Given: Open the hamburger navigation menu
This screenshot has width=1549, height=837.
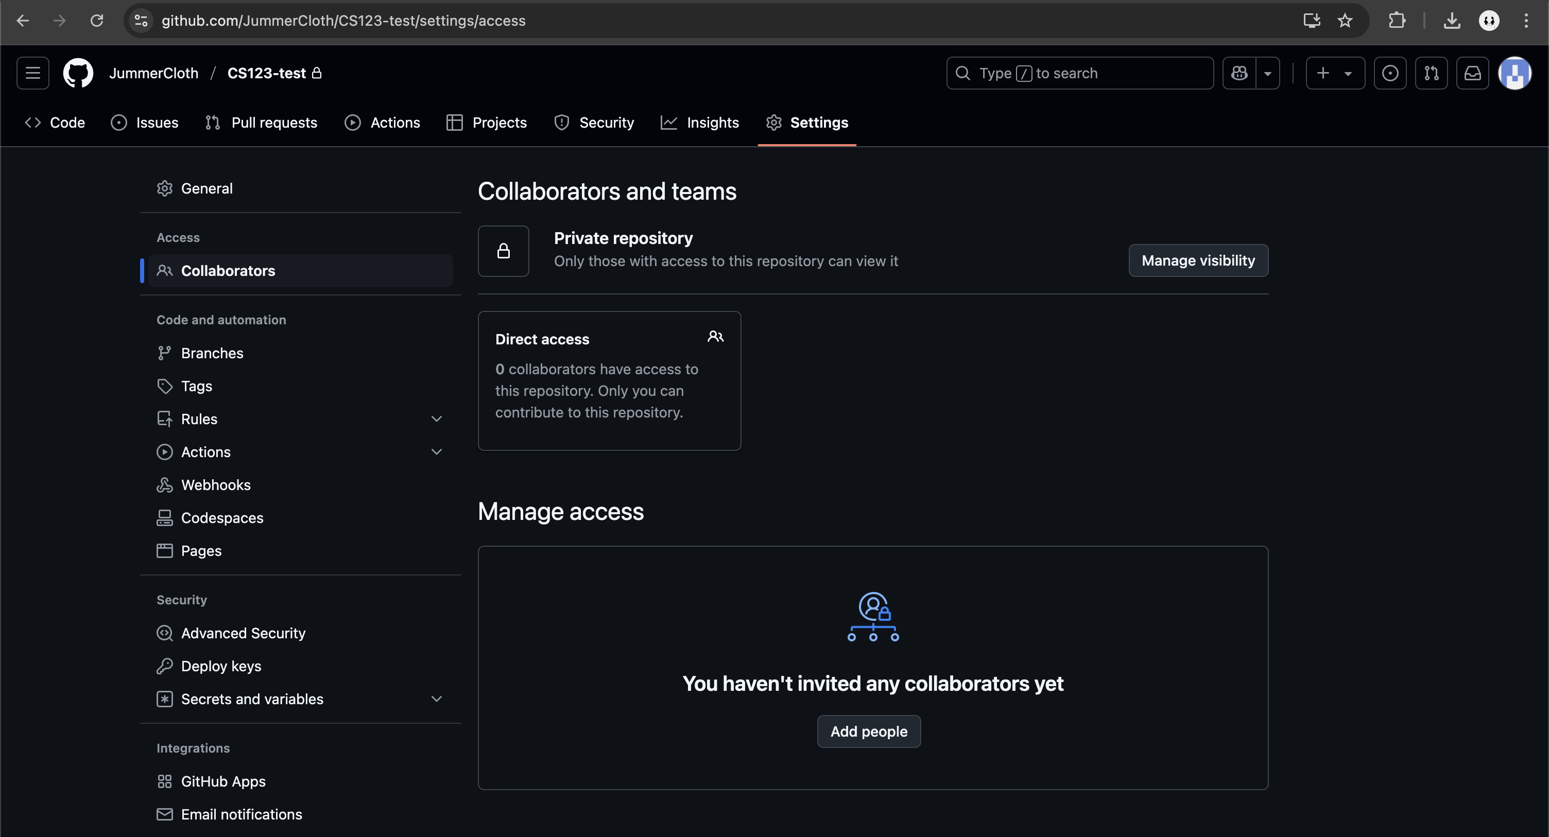Looking at the screenshot, I should pyautogui.click(x=32, y=73).
